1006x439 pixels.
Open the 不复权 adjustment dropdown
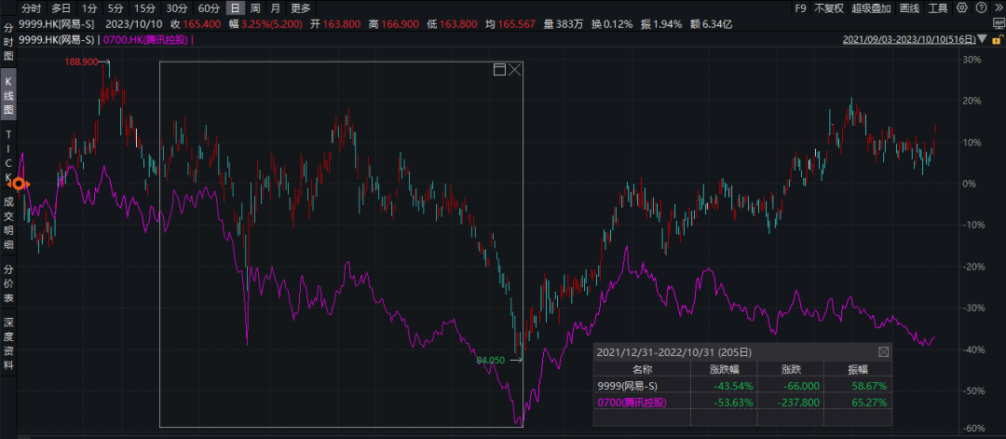(x=828, y=8)
